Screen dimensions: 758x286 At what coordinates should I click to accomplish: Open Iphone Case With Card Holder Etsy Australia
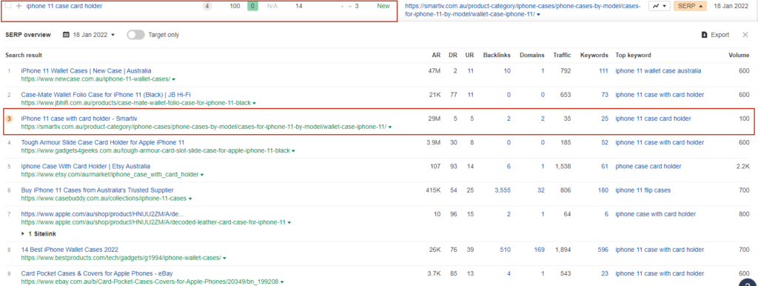point(86,166)
